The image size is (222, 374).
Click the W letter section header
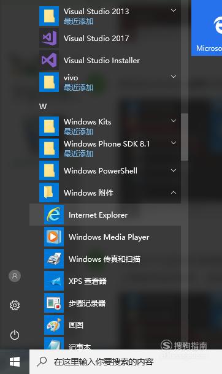[43, 107]
